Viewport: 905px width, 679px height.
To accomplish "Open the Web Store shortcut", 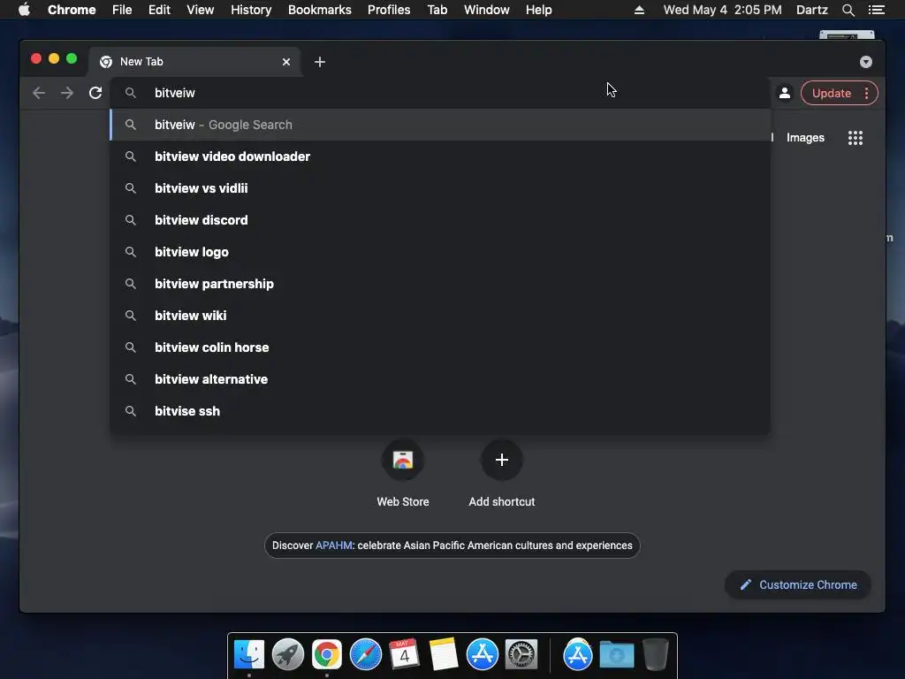I will coord(403,460).
